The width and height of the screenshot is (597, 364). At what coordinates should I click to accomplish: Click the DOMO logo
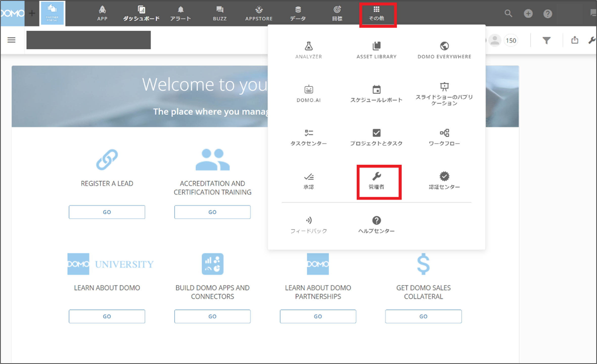12,13
